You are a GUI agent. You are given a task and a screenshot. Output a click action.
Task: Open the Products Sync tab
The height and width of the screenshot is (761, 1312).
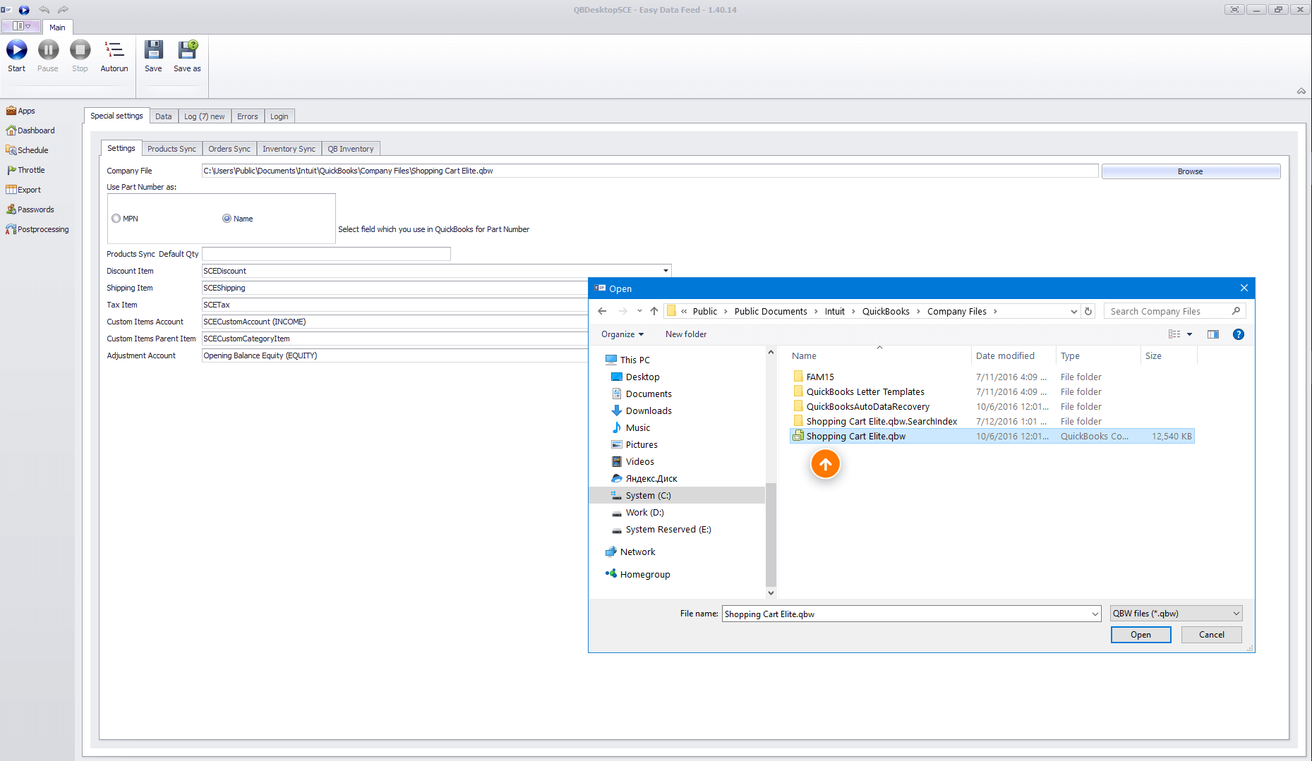[171, 149]
